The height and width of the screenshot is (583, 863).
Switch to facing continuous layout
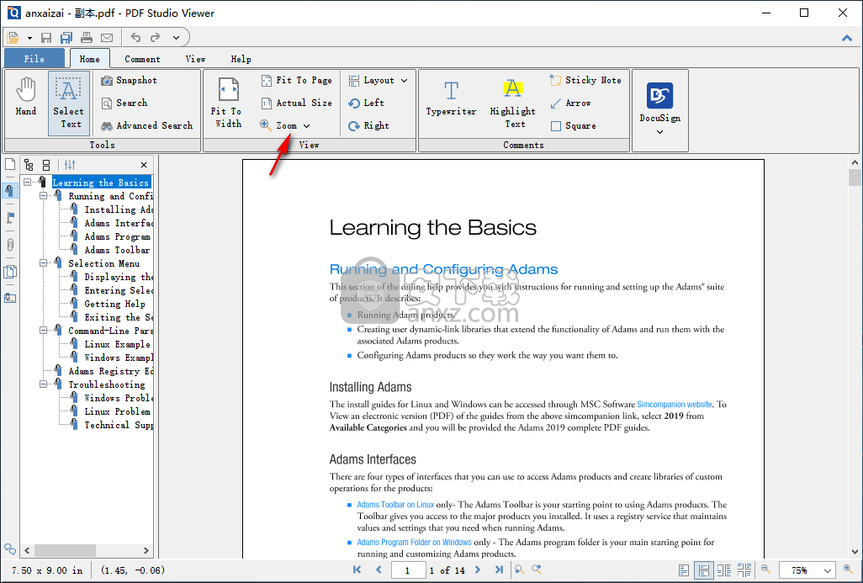[x=744, y=570]
